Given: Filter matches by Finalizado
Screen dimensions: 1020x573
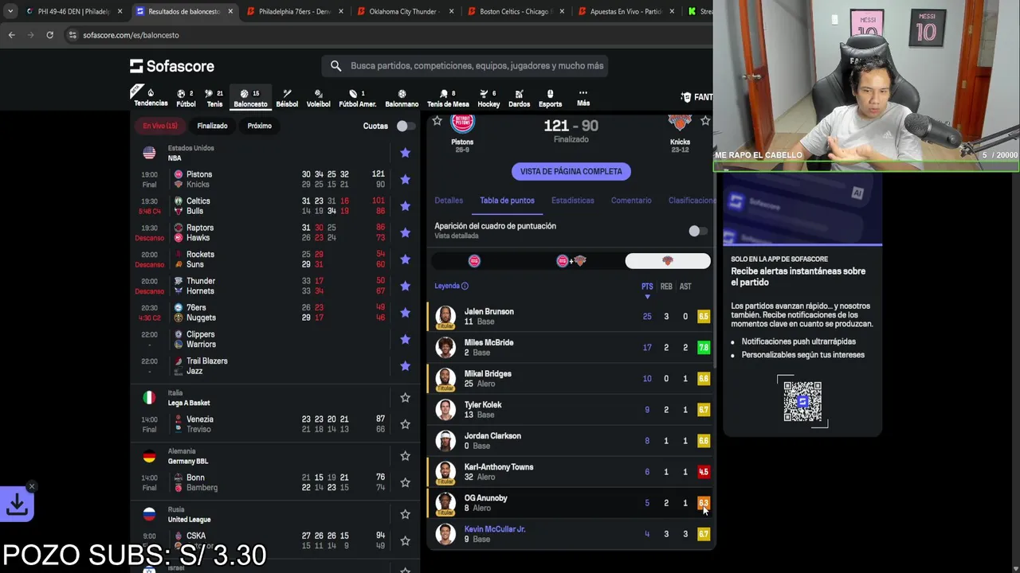Looking at the screenshot, I should click(212, 126).
